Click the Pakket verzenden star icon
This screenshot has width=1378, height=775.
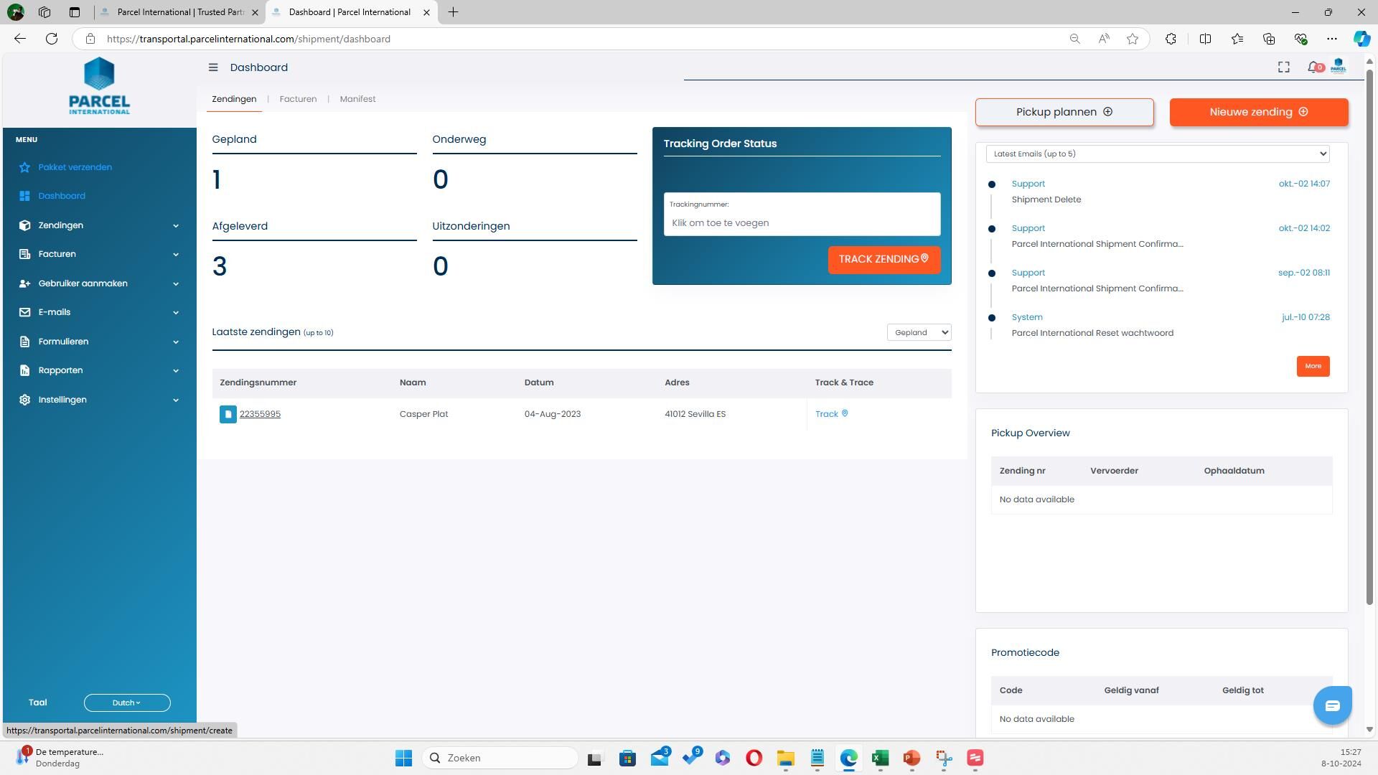point(24,167)
